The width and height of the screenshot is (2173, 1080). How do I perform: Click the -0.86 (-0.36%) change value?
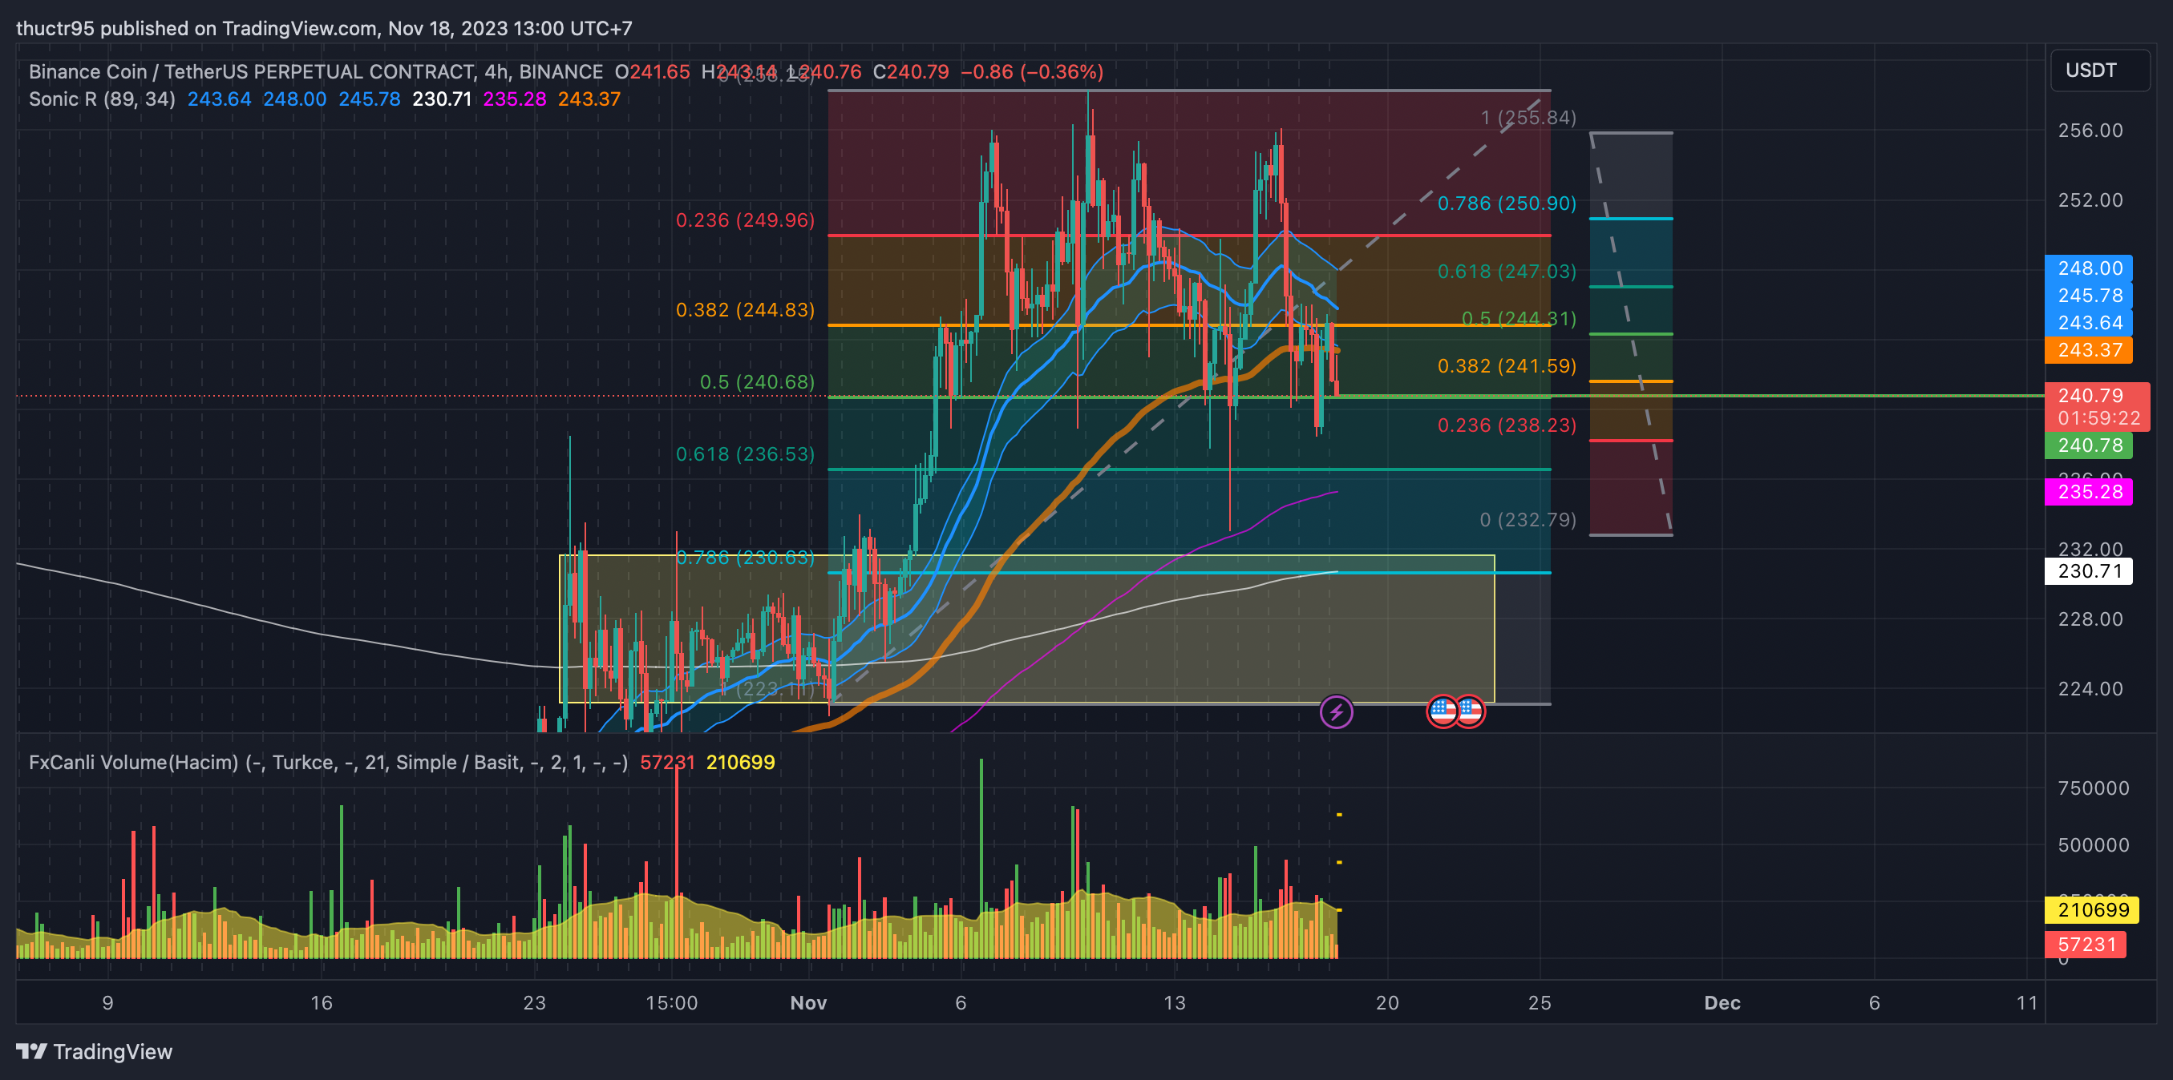1032,71
